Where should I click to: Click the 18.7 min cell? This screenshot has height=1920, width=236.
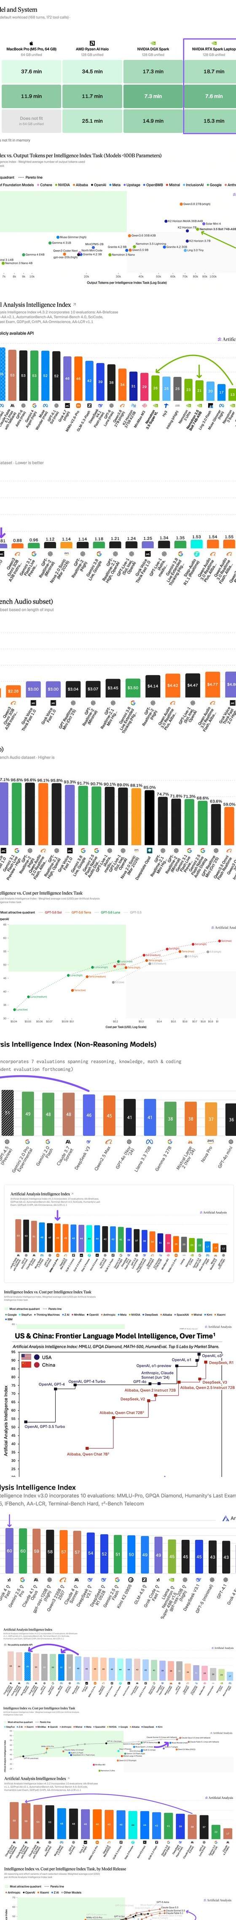pos(214,72)
